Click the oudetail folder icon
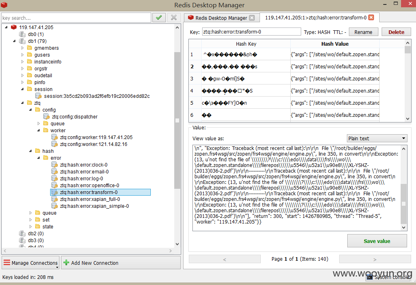 click(30, 75)
